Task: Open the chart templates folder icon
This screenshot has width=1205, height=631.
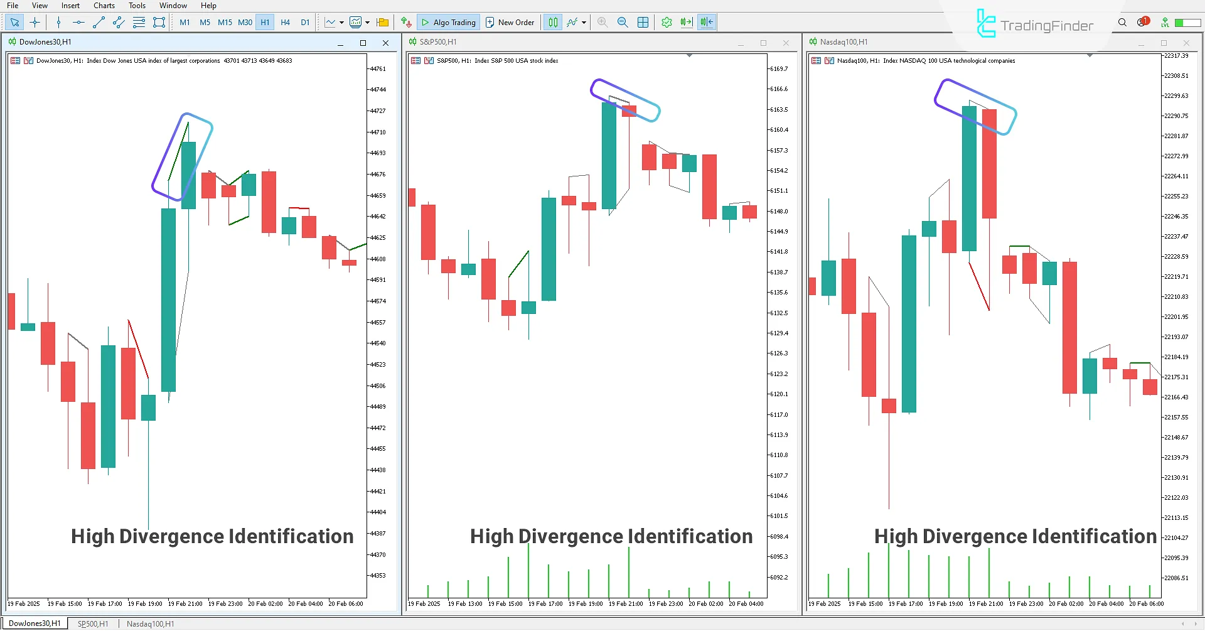Action: [382, 22]
